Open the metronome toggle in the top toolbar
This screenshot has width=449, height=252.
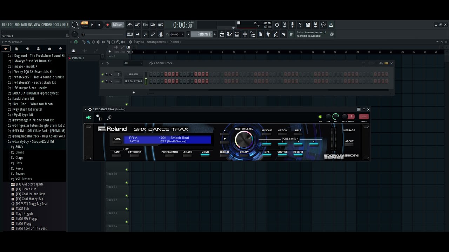click(130, 25)
